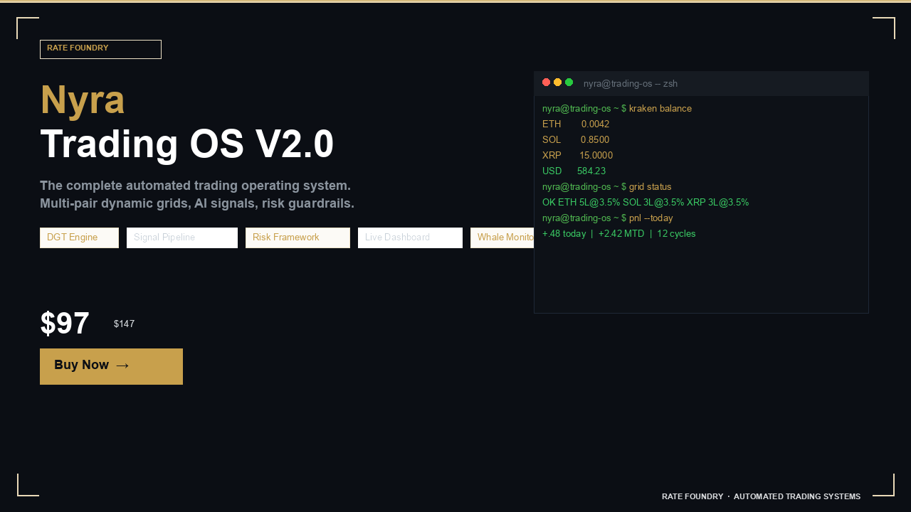Click the terminal title nyra@trading-os -- zsh

point(631,84)
